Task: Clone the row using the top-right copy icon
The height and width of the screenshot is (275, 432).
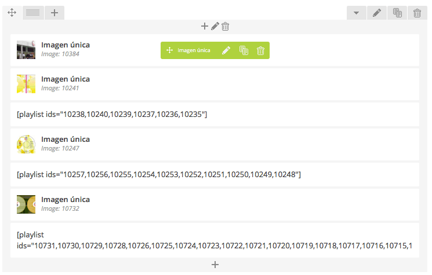Action: (397, 13)
